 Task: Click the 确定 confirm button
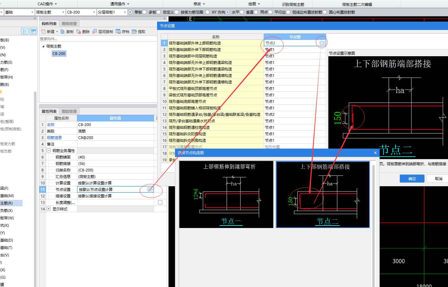pyautogui.click(x=412, y=179)
